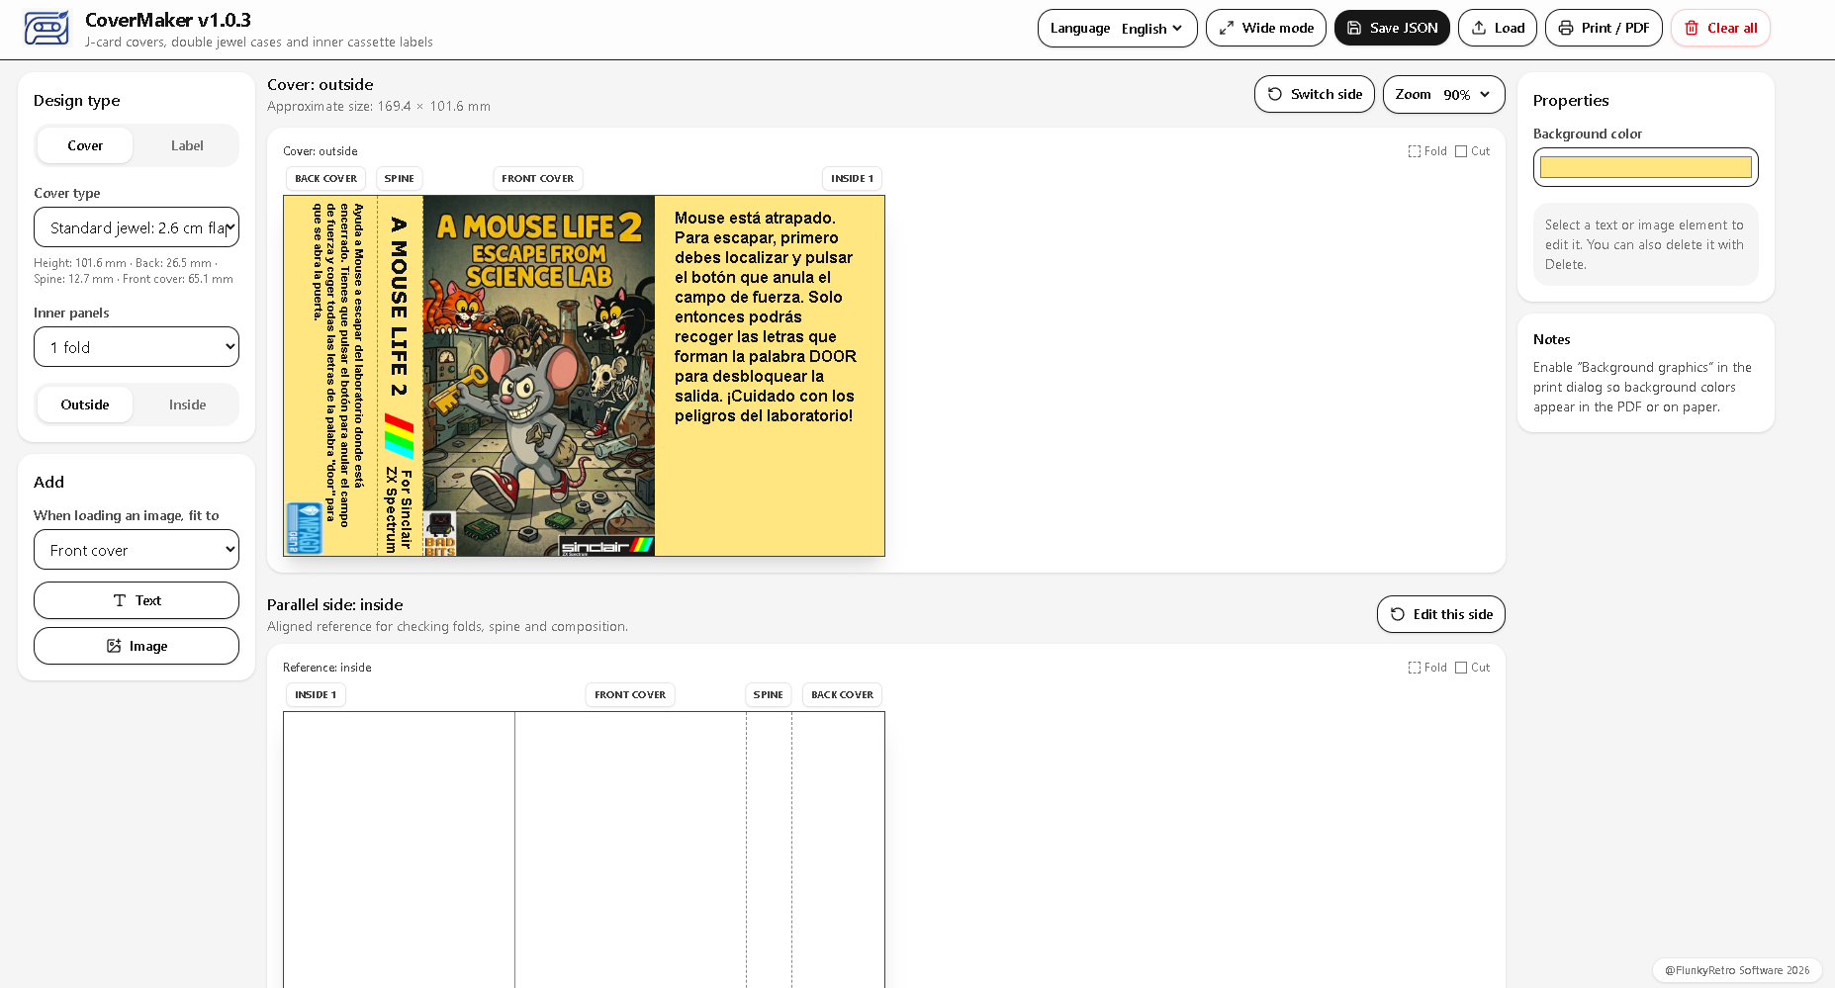
Task: Click the Edit this side button
Action: (1440, 614)
